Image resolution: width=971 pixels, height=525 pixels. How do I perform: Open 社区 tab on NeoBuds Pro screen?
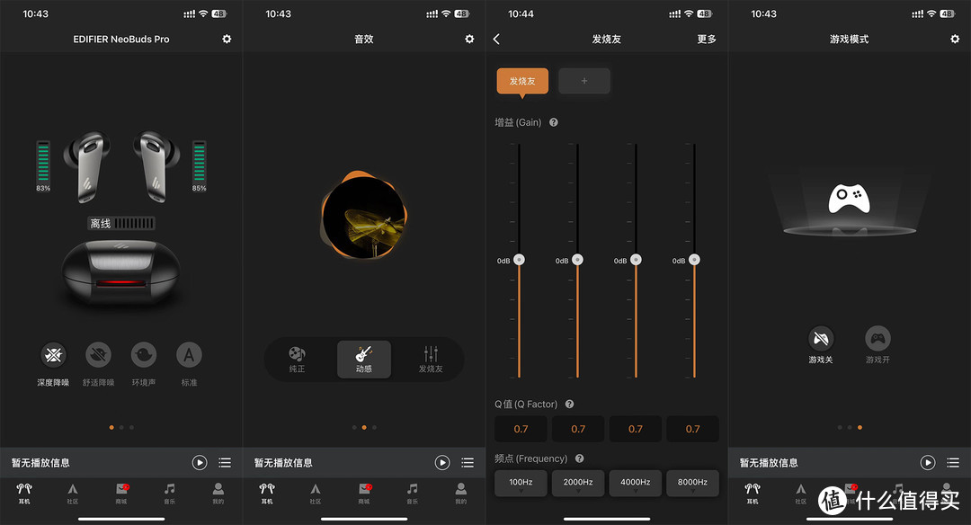pos(73,494)
